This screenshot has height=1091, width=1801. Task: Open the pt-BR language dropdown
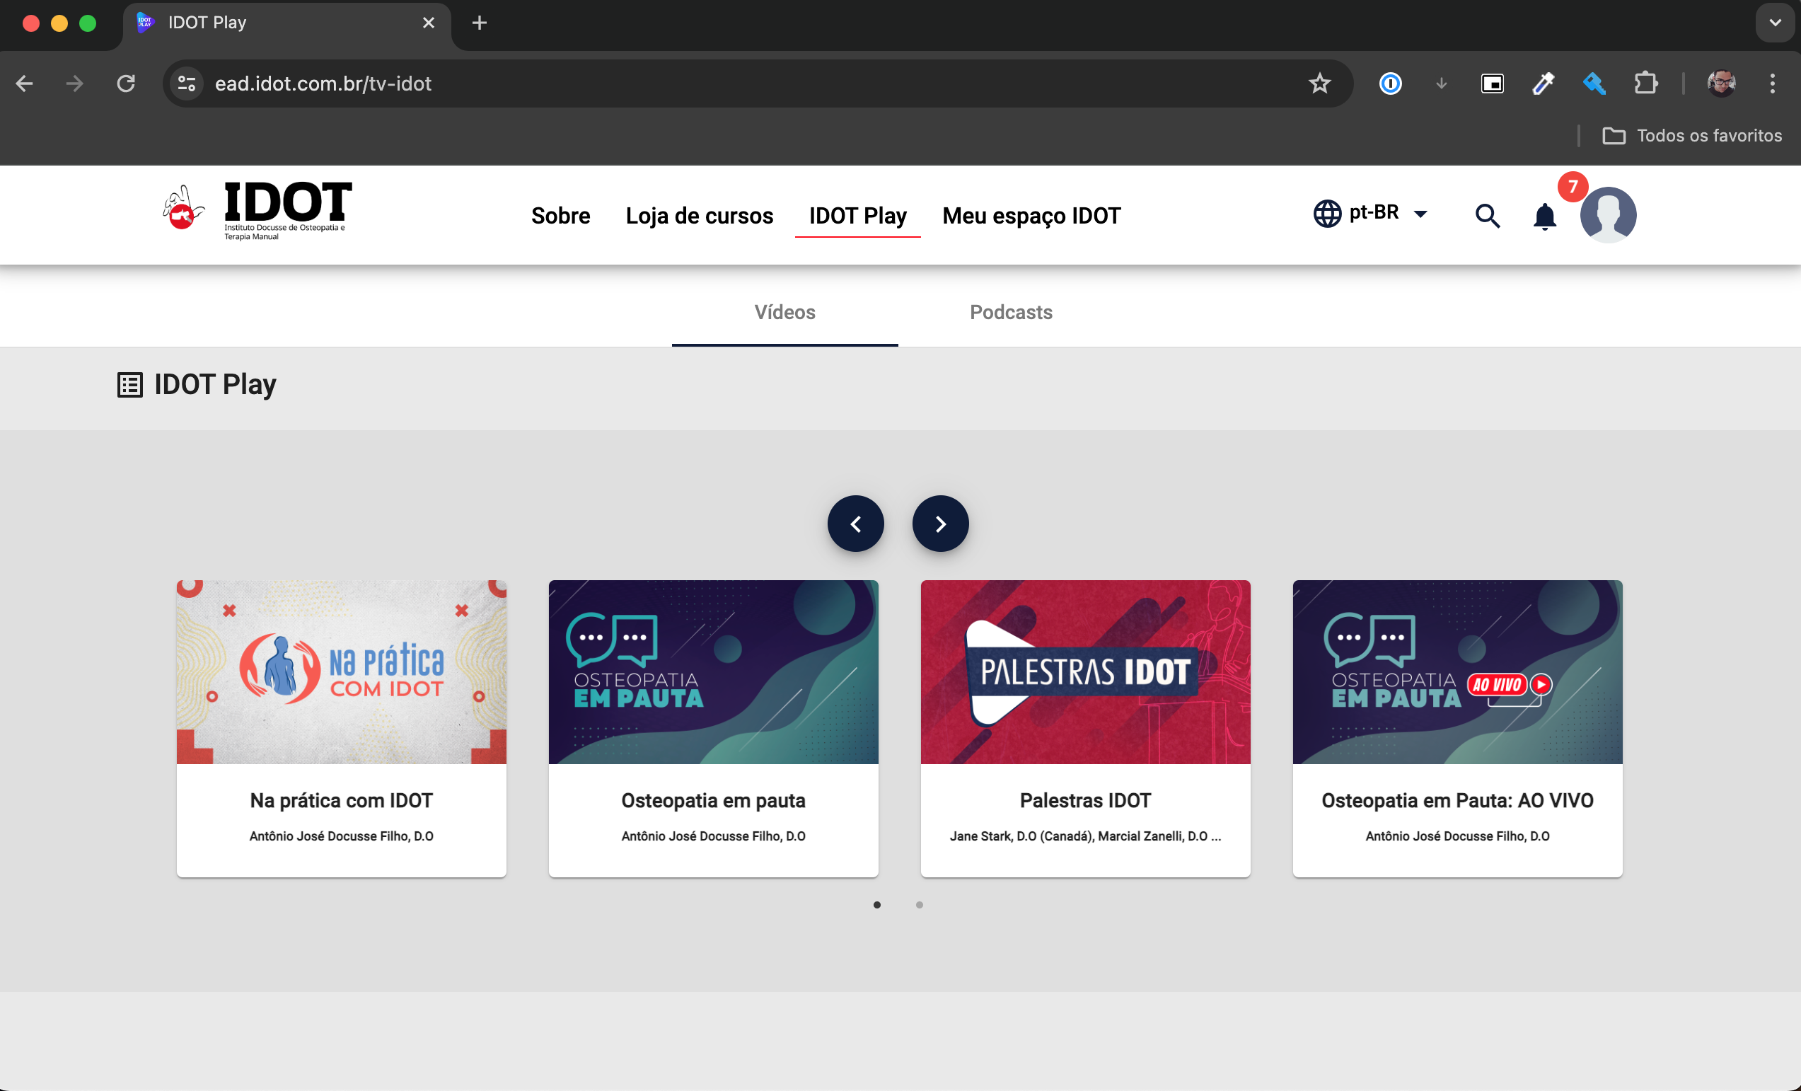tap(1370, 214)
